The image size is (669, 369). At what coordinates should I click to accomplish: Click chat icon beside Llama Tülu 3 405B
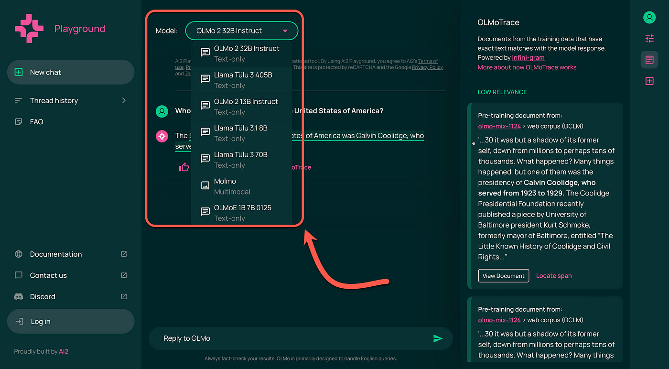(x=205, y=79)
